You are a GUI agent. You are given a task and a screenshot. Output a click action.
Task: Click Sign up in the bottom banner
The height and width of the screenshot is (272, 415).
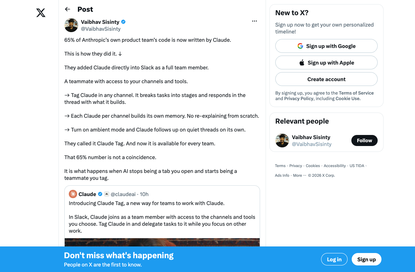[367, 260]
